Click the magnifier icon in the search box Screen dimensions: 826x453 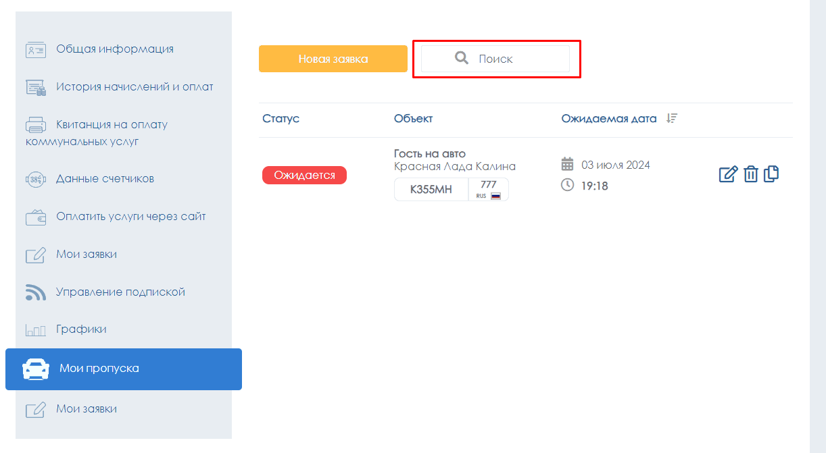(462, 58)
